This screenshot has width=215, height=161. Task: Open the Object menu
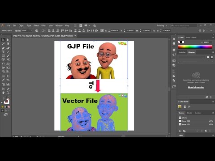(21, 25)
